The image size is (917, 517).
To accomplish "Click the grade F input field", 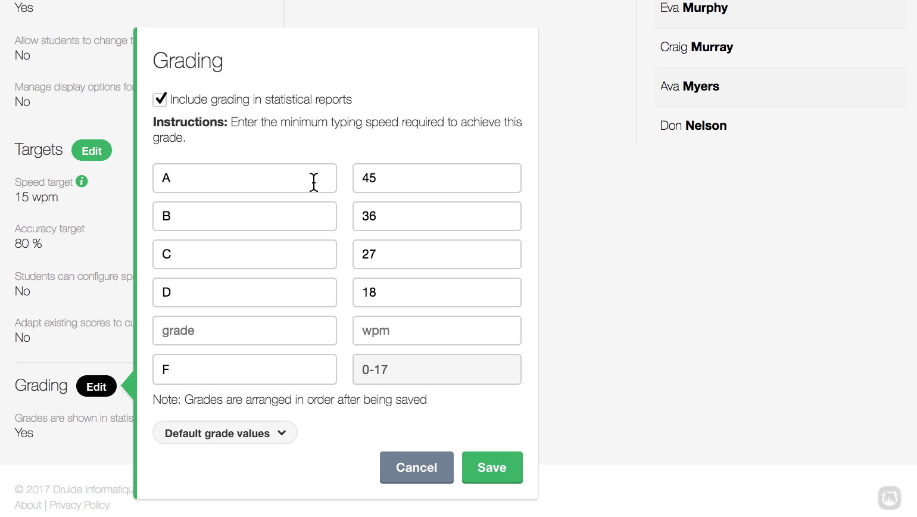I will (244, 369).
